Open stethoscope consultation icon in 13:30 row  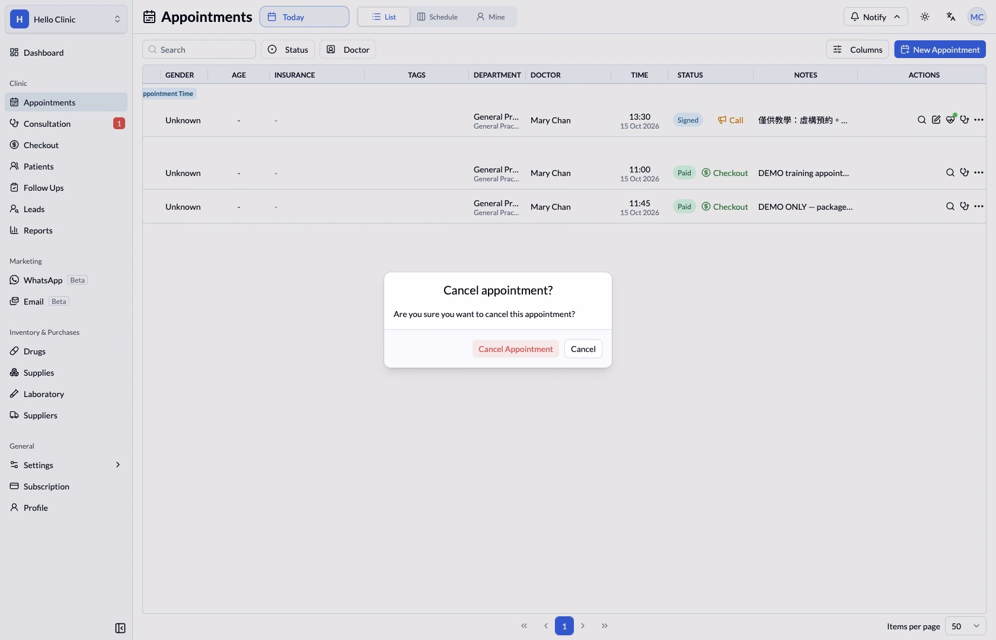pos(965,120)
